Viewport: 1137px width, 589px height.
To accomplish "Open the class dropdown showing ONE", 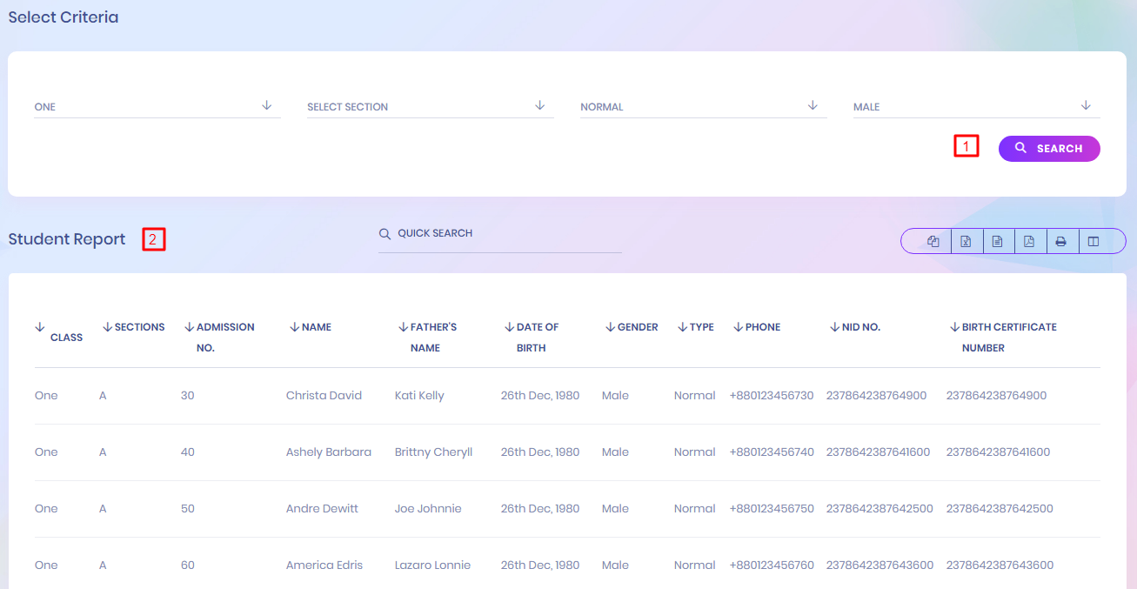I will pyautogui.click(x=157, y=106).
